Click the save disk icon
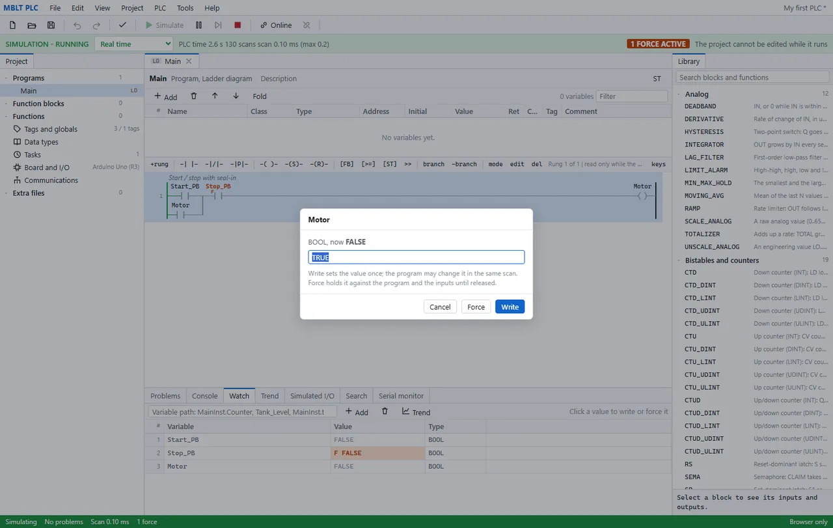Viewport: 833px width, 528px height. click(x=51, y=25)
